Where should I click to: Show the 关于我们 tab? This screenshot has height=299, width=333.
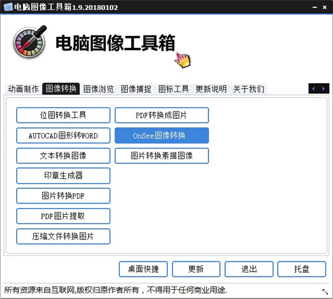(x=248, y=89)
